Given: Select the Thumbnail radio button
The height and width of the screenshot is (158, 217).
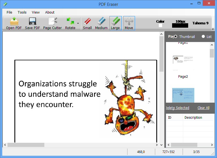Looking at the screenshot, I should pos(175,37).
